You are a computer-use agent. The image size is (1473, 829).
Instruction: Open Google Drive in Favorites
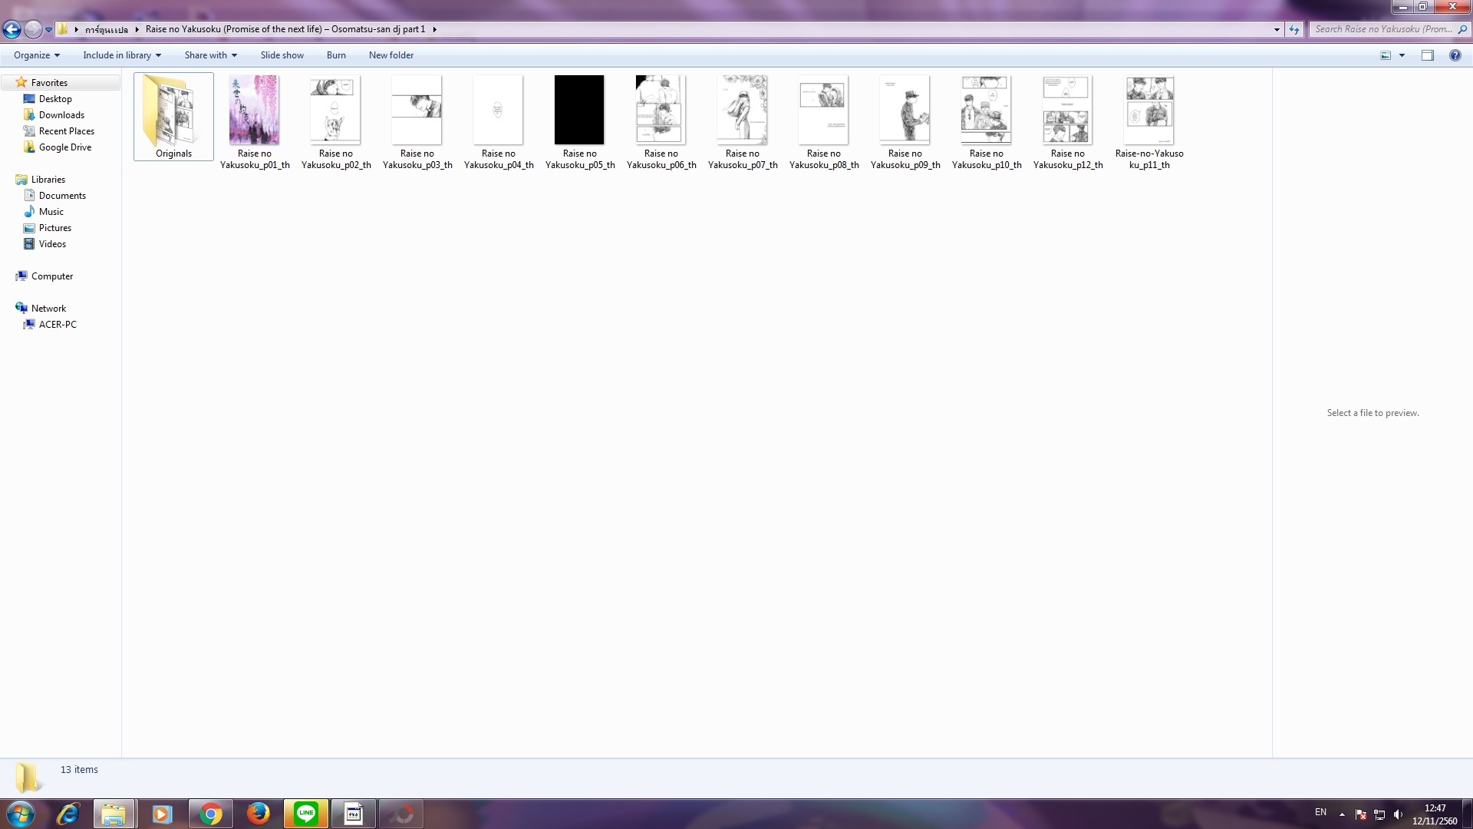[64, 147]
